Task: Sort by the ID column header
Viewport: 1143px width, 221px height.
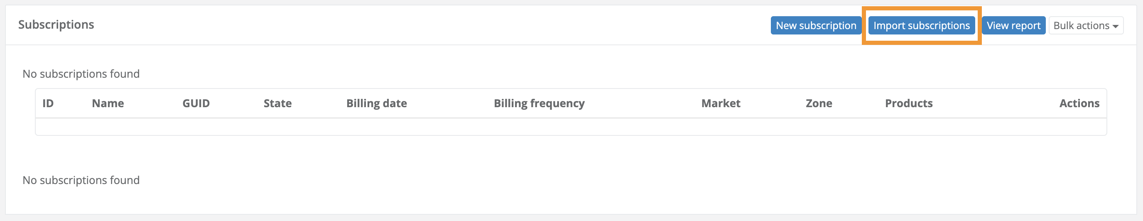Action: point(48,103)
